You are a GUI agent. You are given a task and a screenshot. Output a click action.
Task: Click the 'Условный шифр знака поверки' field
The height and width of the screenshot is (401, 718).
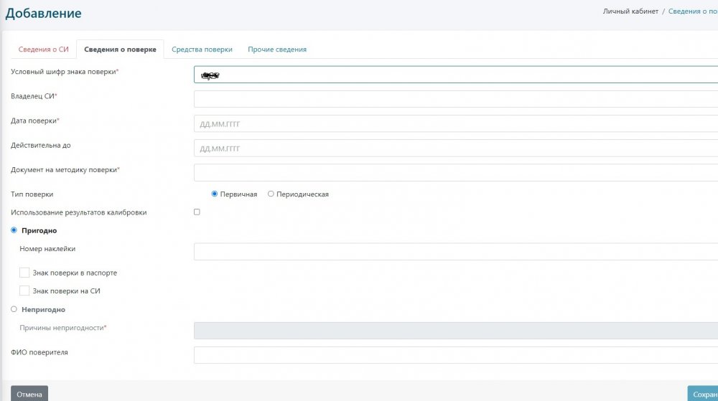(x=456, y=75)
